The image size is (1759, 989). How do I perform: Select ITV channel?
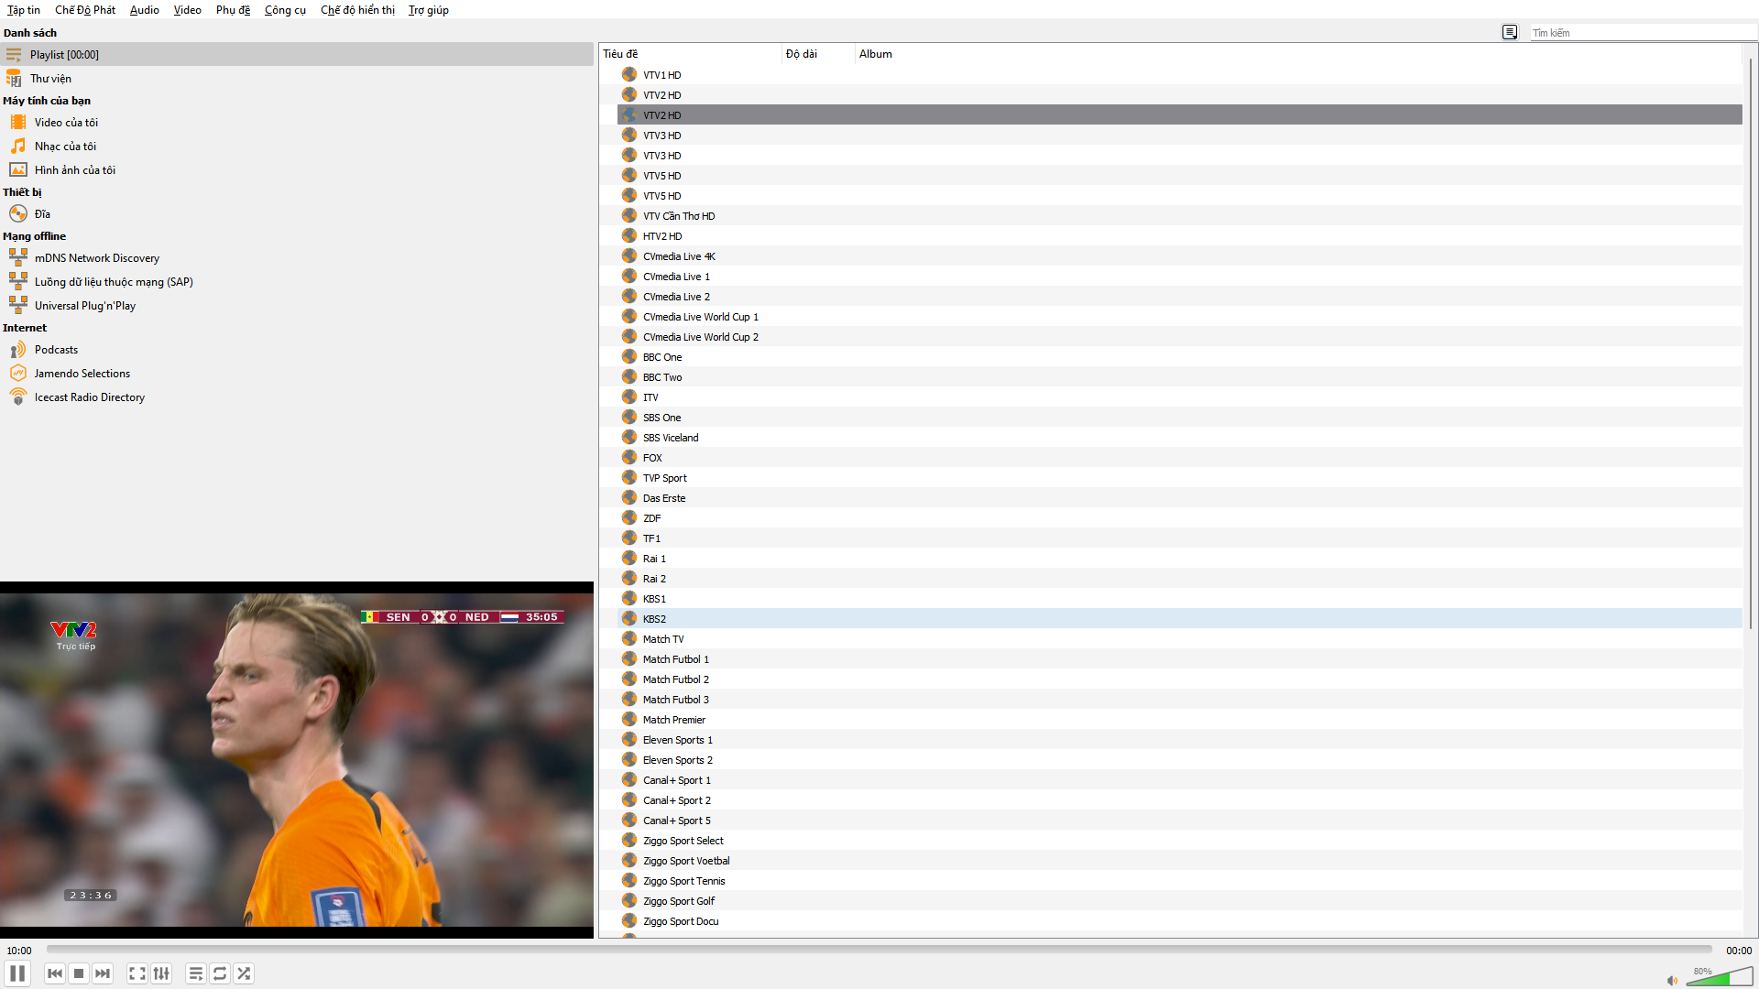click(x=1180, y=397)
